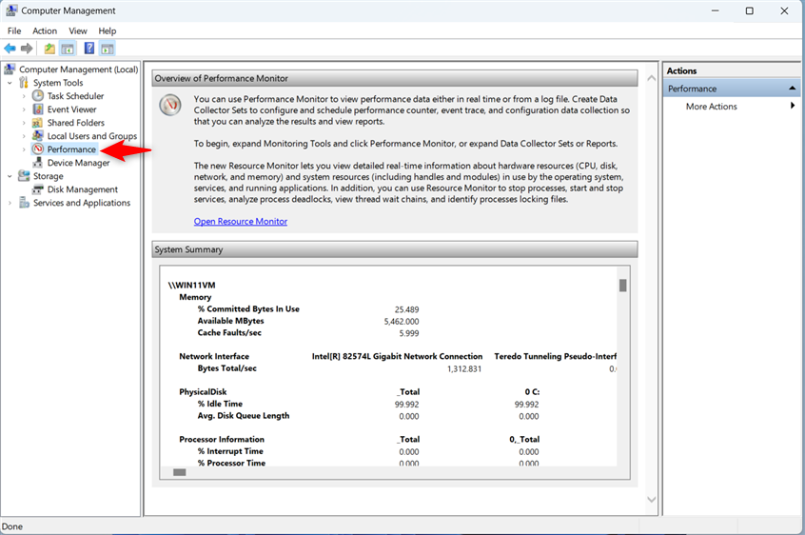Screen dimensions: 805x535
Task: Click the Computer Management title bar icon
Action: 10,10
